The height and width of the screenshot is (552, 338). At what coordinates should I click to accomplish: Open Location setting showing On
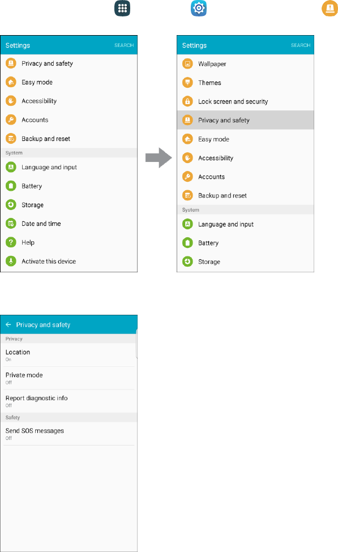pyautogui.click(x=69, y=355)
